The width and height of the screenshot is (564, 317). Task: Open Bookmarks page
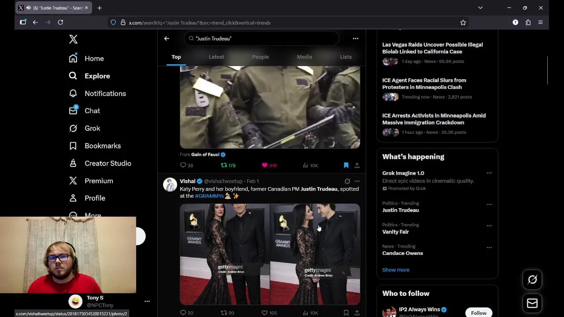coord(95,146)
